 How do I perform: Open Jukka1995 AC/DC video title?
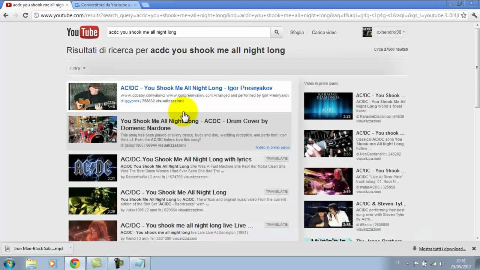[x=173, y=192]
